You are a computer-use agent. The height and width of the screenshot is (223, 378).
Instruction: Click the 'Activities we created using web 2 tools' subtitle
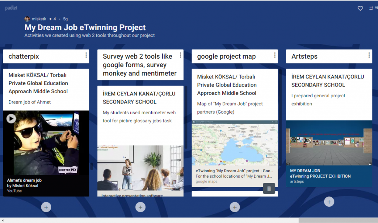pyautogui.click(x=89, y=35)
